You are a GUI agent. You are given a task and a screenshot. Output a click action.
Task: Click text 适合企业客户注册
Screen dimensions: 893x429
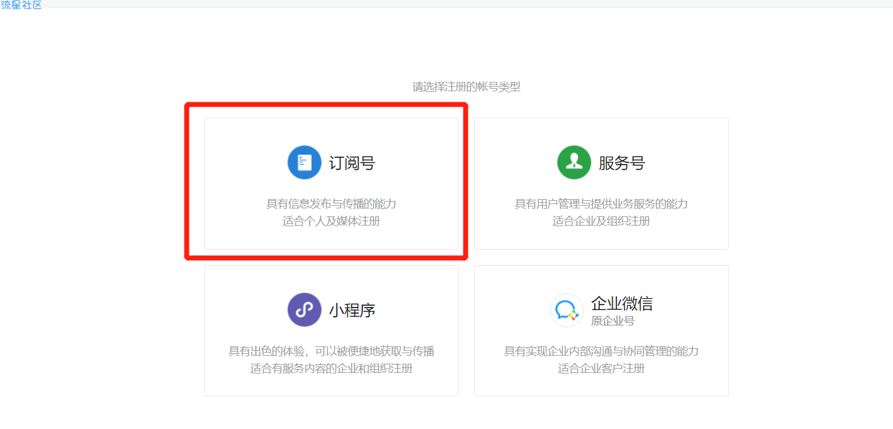pos(601,369)
